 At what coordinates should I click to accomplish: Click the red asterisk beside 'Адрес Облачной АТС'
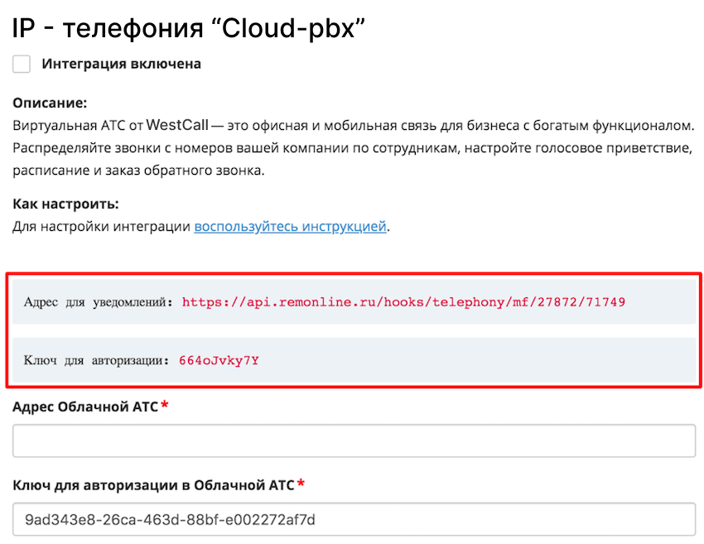pos(165,405)
